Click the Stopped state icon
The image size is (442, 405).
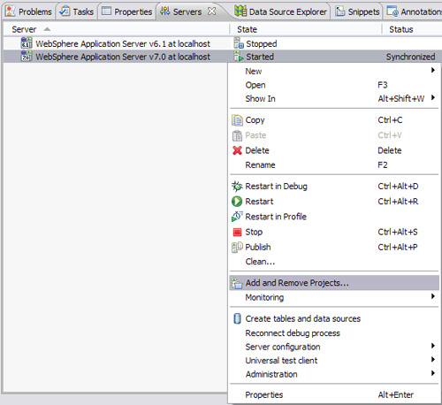[239, 43]
